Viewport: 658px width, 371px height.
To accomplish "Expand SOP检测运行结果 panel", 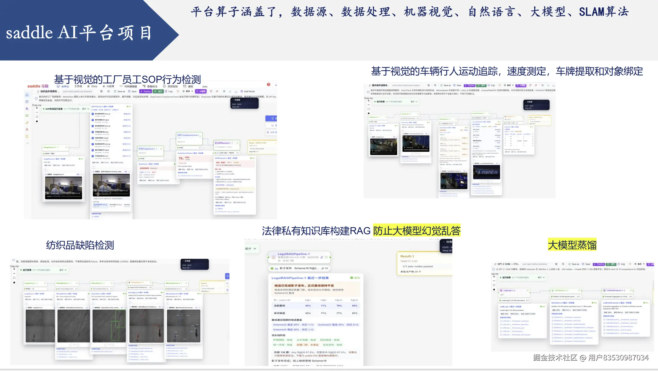I will click(85, 109).
